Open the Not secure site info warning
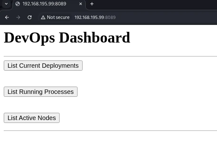 point(55,17)
